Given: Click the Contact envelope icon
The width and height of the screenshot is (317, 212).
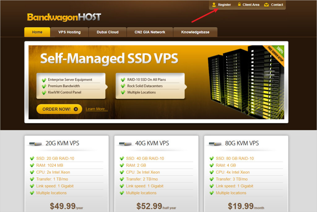Looking at the screenshot, I should (267, 5).
